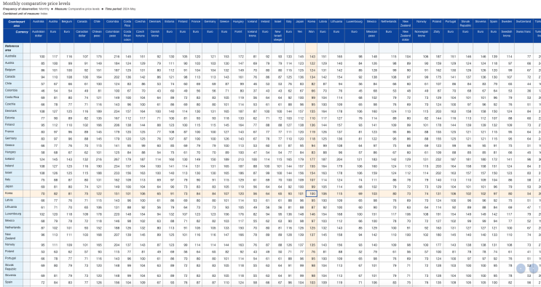
Task: Click the 'Chilean peso' currency header
Action: point(97,36)
